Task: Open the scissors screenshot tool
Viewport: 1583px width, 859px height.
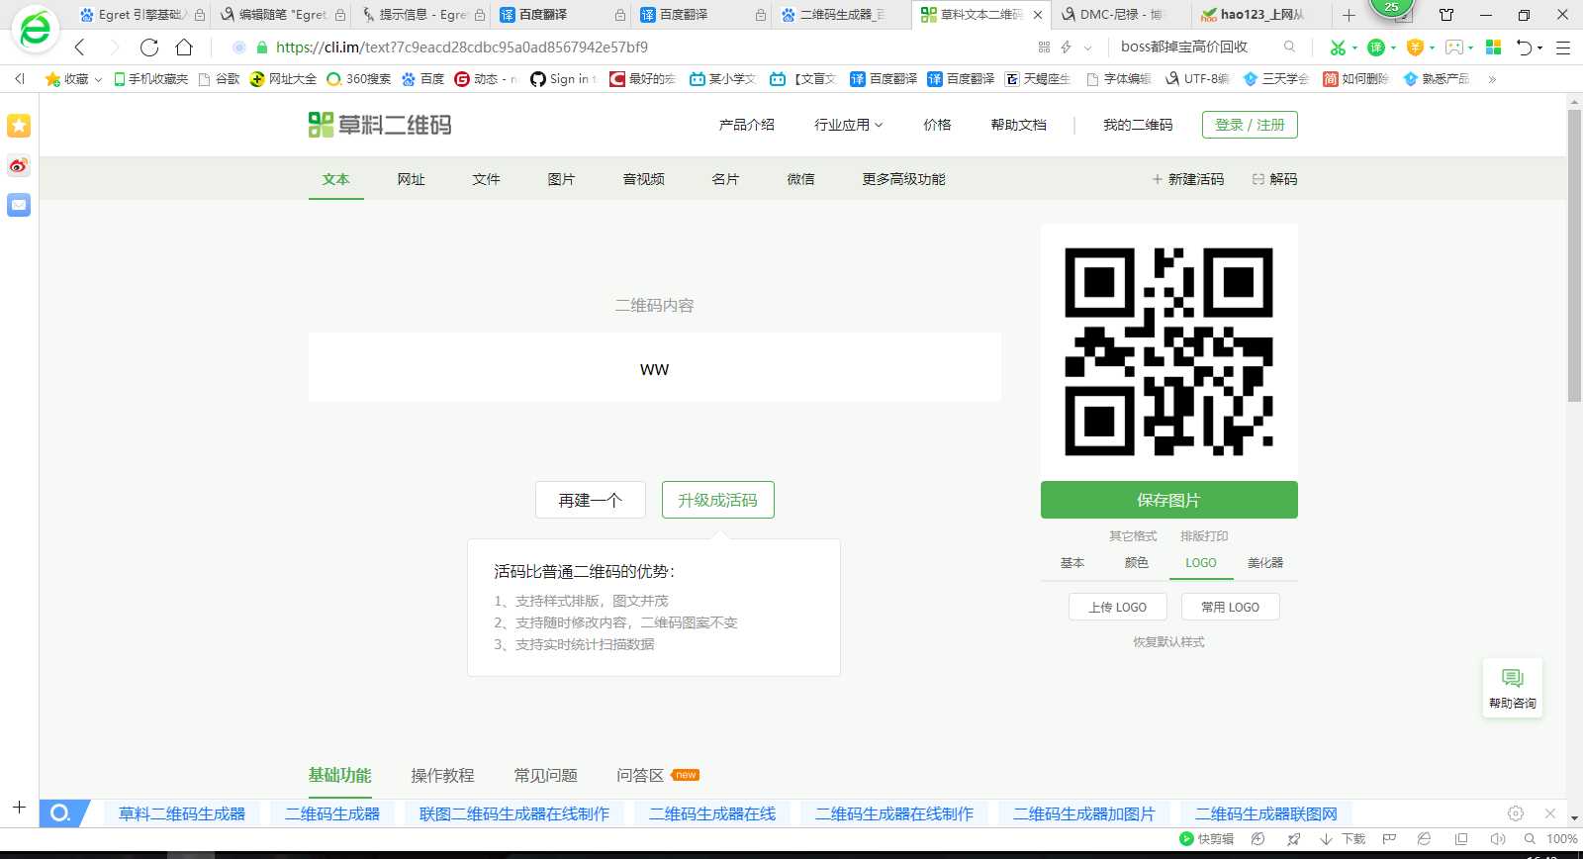Action: point(1338,47)
